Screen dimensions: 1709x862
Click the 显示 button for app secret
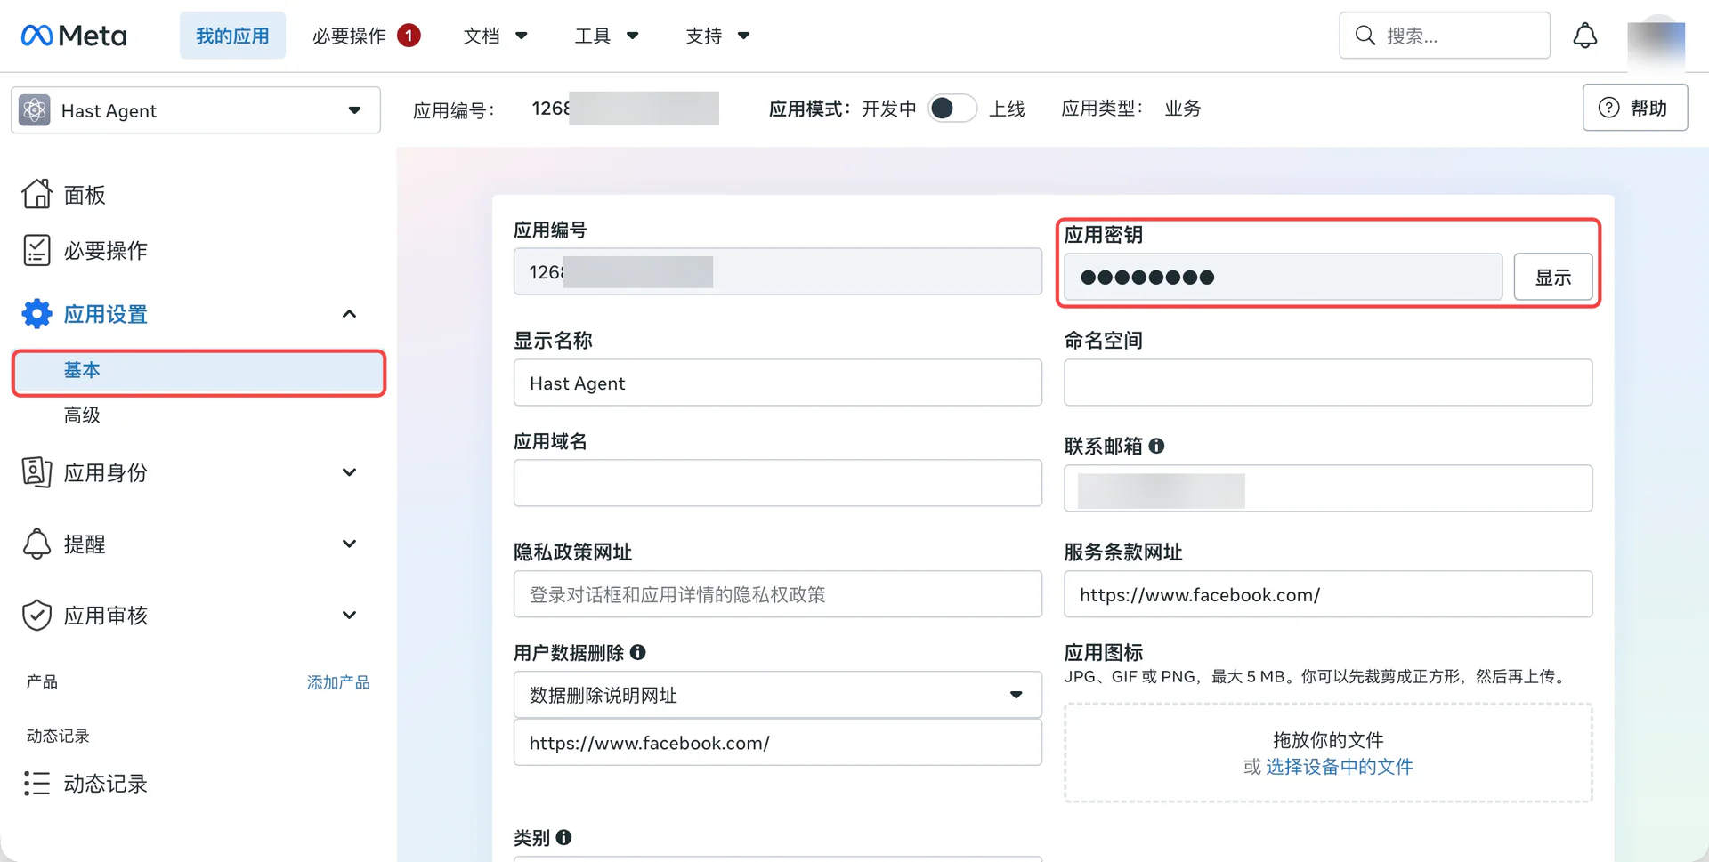tap(1553, 278)
